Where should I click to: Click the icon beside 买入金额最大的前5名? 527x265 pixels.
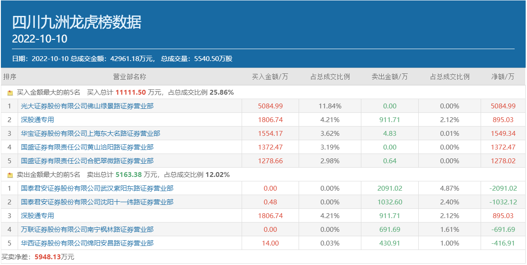pos(10,93)
